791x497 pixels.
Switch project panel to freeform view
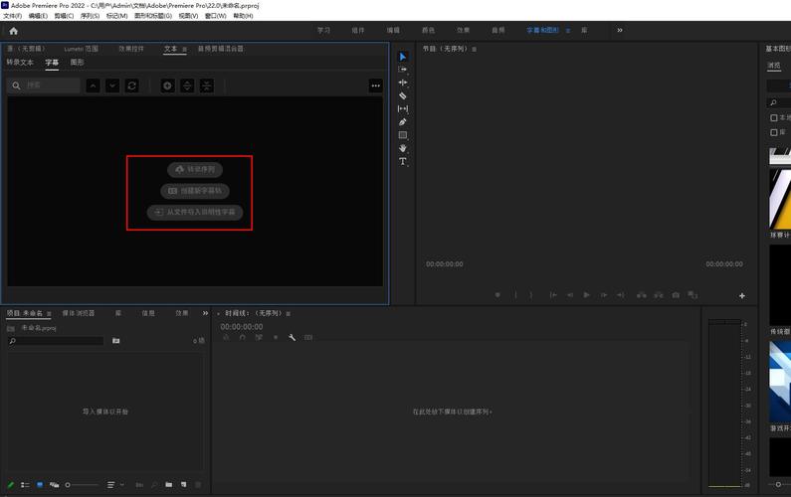point(54,485)
